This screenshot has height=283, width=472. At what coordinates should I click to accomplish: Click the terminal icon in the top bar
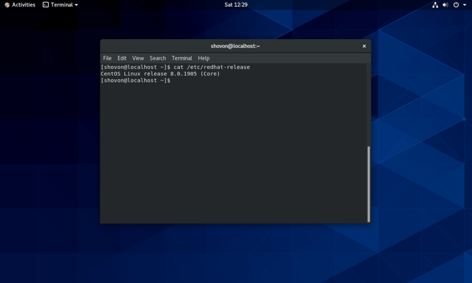46,5
